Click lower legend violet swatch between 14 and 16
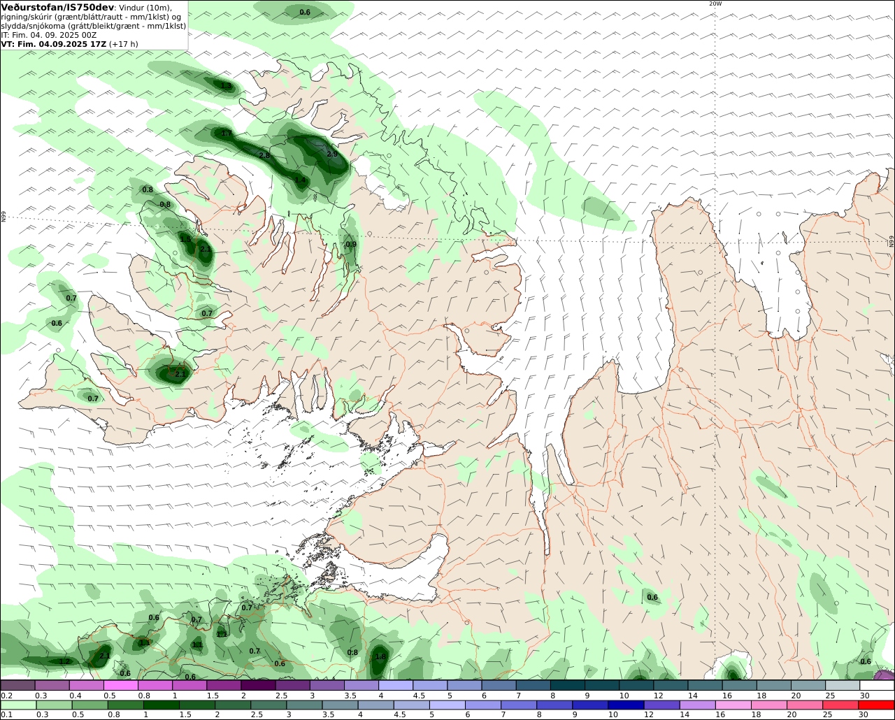 699,705
